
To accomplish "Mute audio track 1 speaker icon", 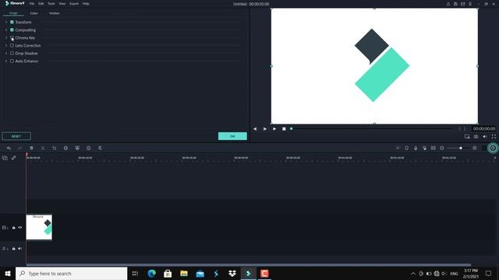I will pos(20,249).
